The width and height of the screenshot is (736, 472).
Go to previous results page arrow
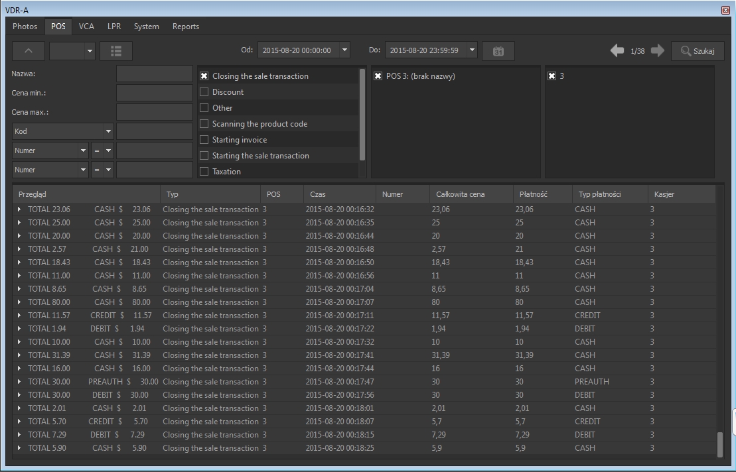[617, 51]
